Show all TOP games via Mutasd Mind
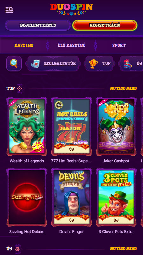This screenshot has width=143, height=255. tap(123, 88)
